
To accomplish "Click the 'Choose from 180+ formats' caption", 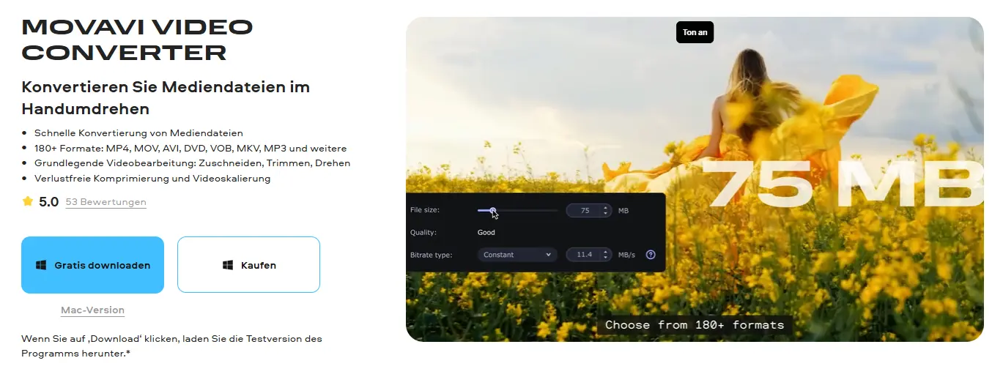I will coord(695,325).
